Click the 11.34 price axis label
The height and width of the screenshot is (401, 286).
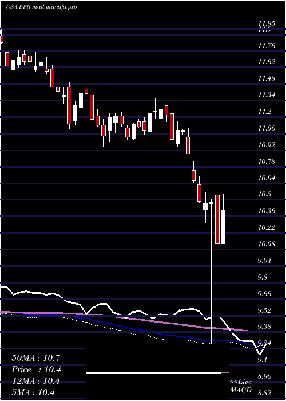pyautogui.click(x=267, y=95)
